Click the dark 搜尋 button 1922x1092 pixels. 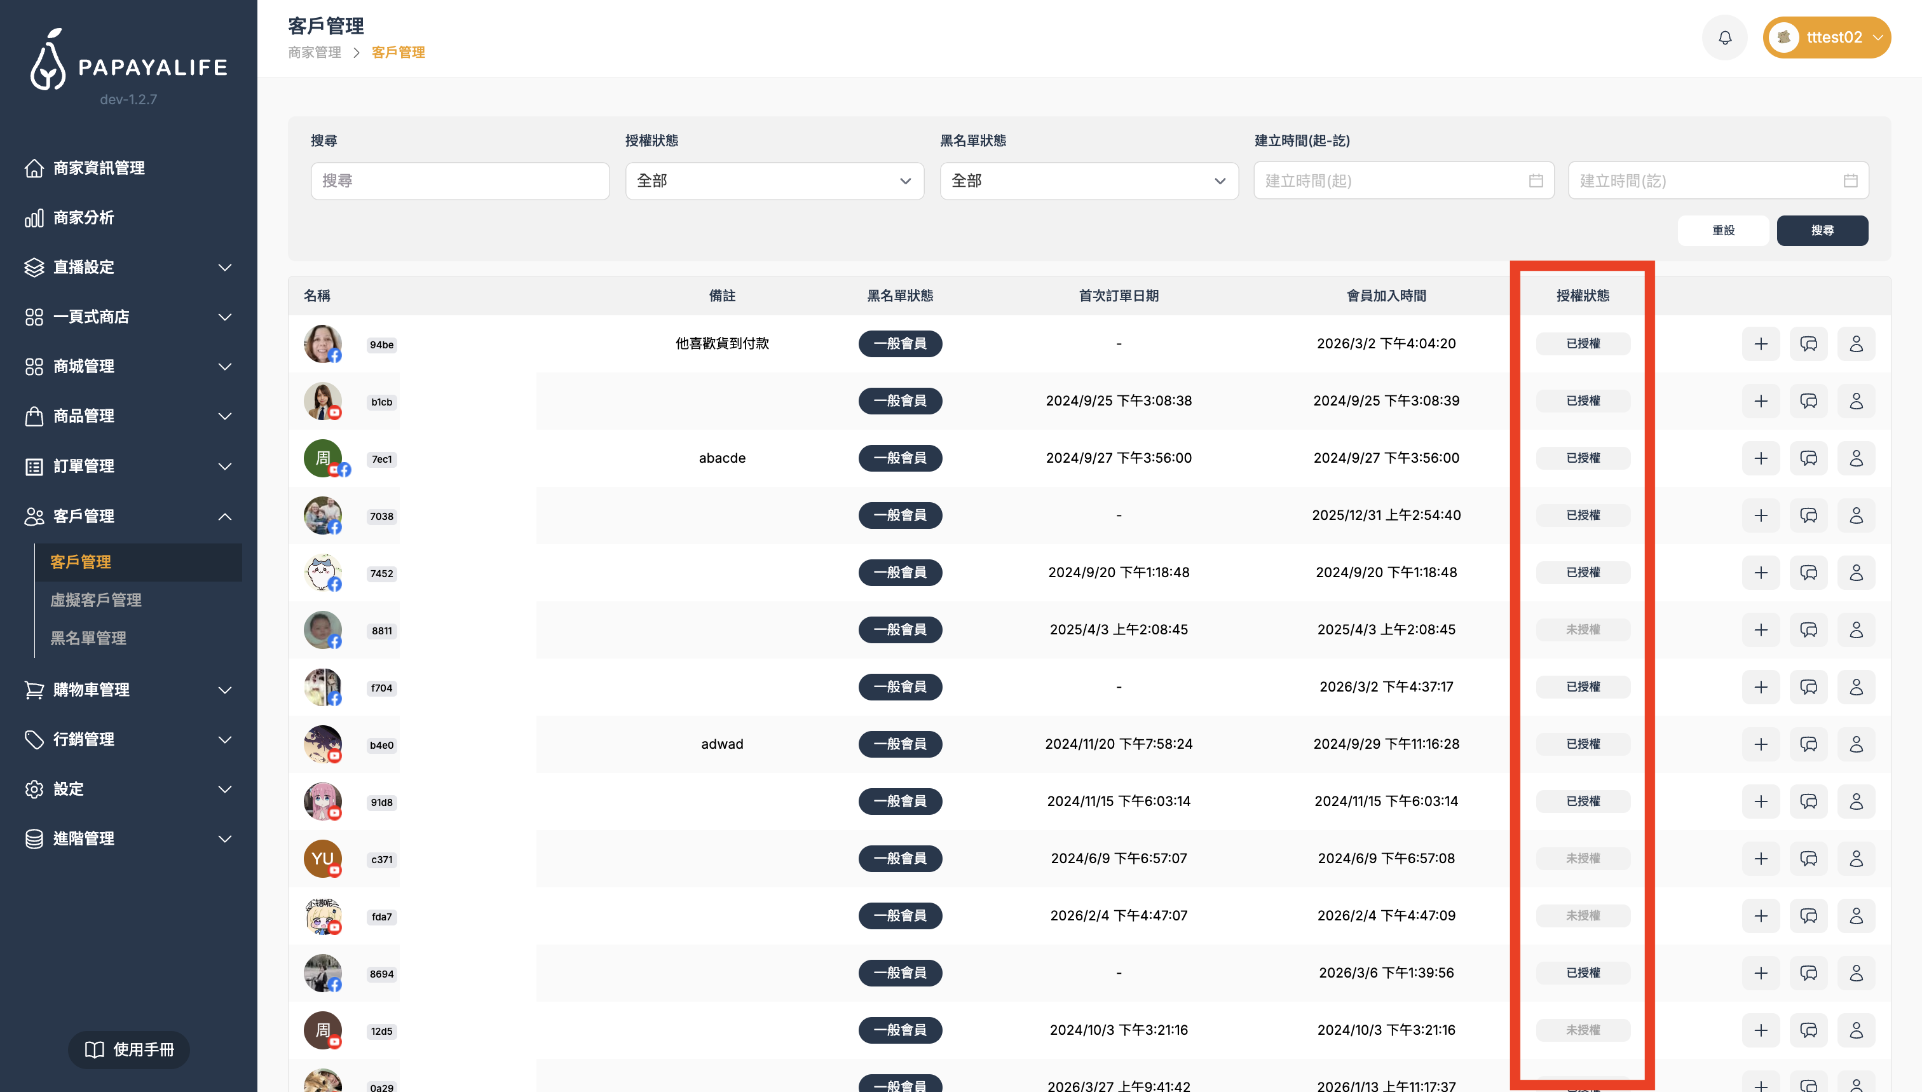(x=1822, y=230)
